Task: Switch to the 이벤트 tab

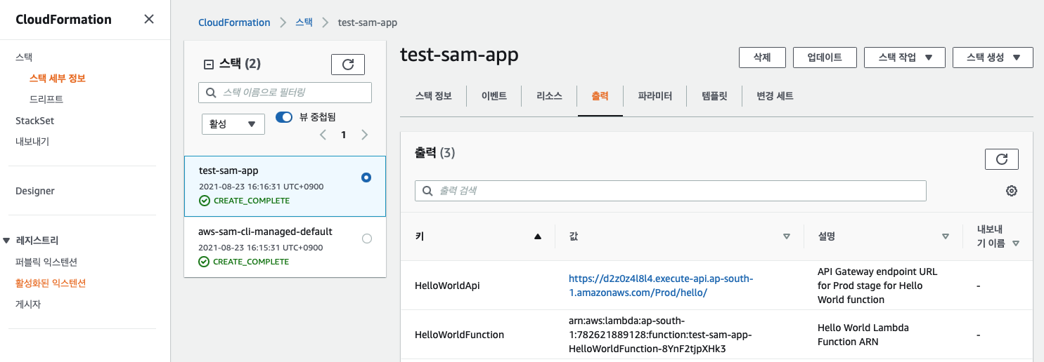Action: pos(494,96)
